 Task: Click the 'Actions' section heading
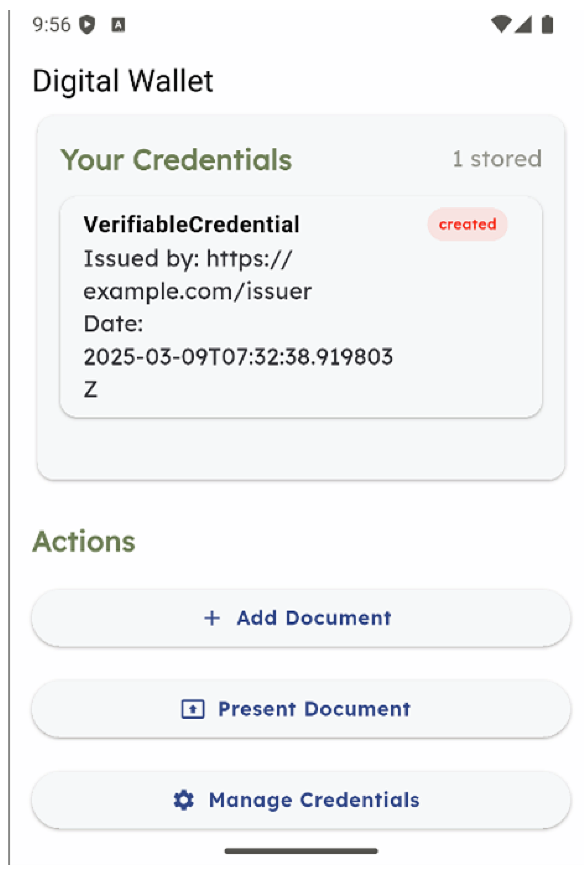(84, 541)
